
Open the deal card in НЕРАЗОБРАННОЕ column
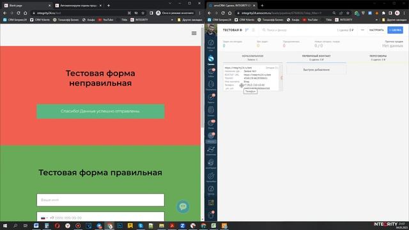tap(252, 78)
